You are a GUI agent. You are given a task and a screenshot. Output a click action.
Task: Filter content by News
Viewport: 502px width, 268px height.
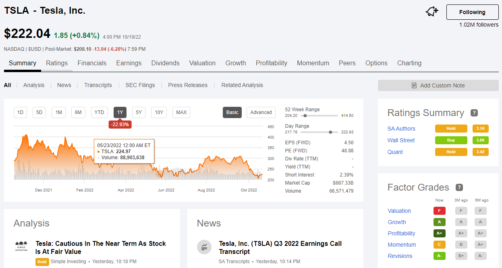[x=64, y=85]
